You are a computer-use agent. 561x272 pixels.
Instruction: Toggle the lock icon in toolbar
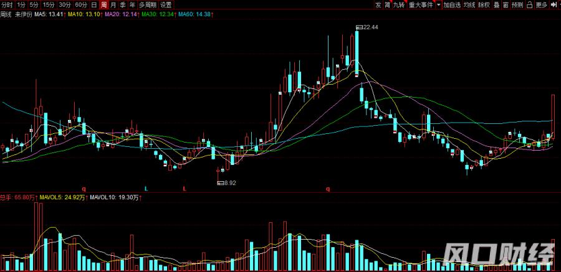coord(530,5)
